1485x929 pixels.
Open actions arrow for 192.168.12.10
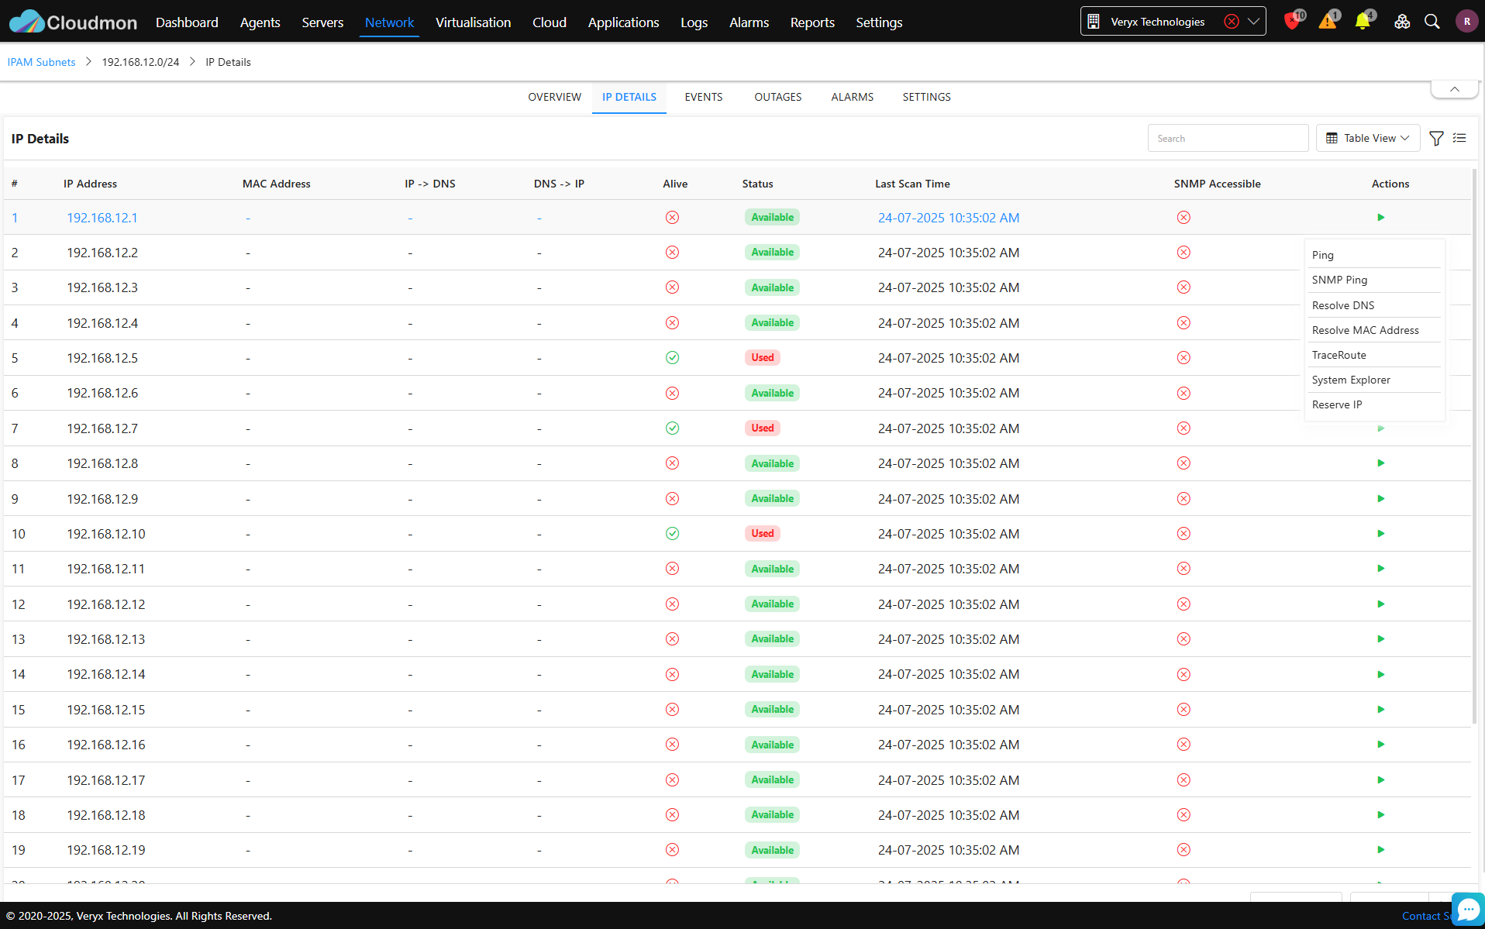(1380, 534)
